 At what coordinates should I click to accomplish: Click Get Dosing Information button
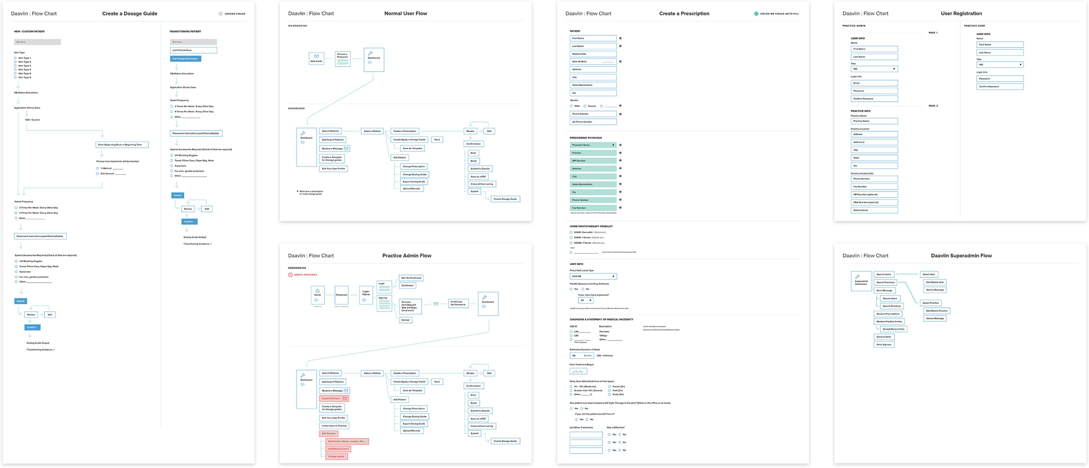pyautogui.click(x=185, y=59)
